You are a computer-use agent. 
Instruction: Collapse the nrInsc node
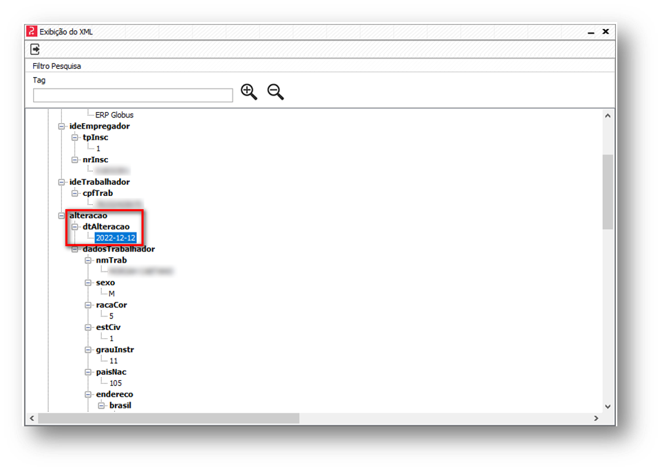click(75, 160)
